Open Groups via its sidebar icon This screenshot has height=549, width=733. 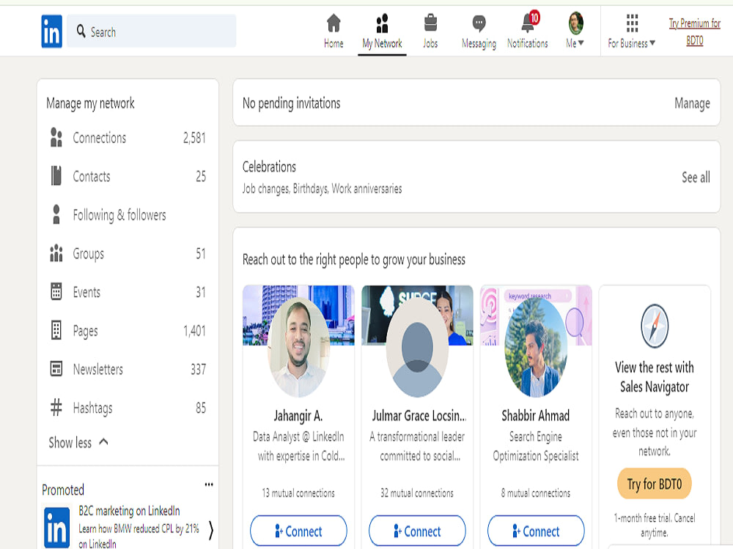click(56, 254)
